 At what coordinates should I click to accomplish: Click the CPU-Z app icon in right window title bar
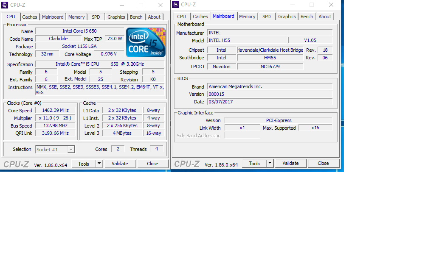click(x=175, y=5)
